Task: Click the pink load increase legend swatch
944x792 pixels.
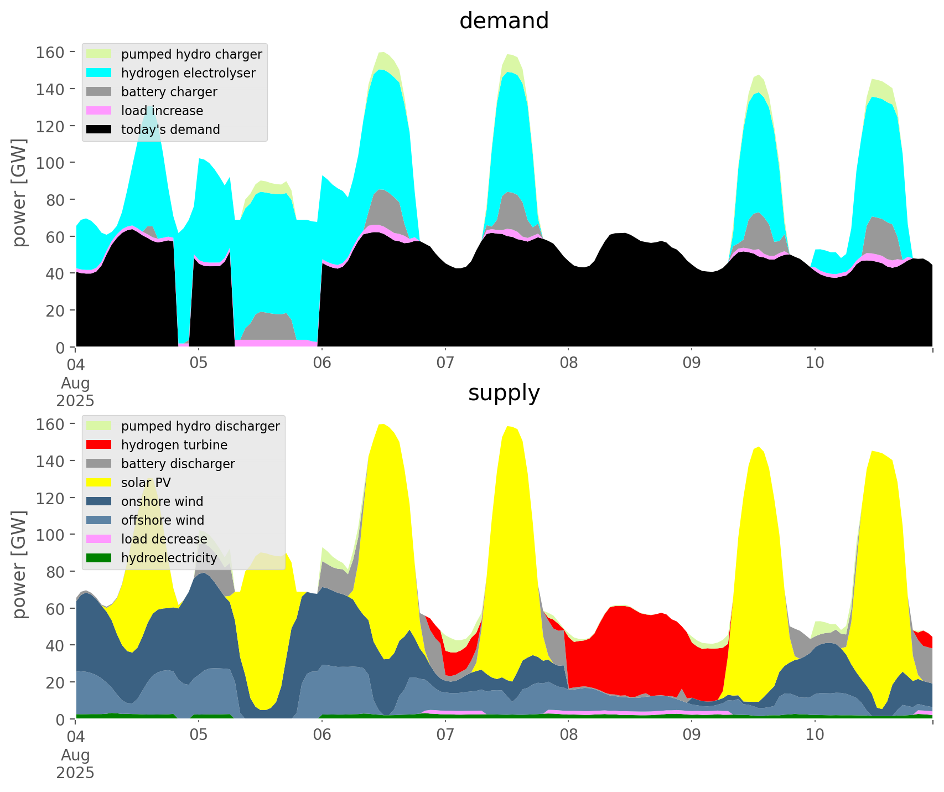Action: tap(99, 111)
